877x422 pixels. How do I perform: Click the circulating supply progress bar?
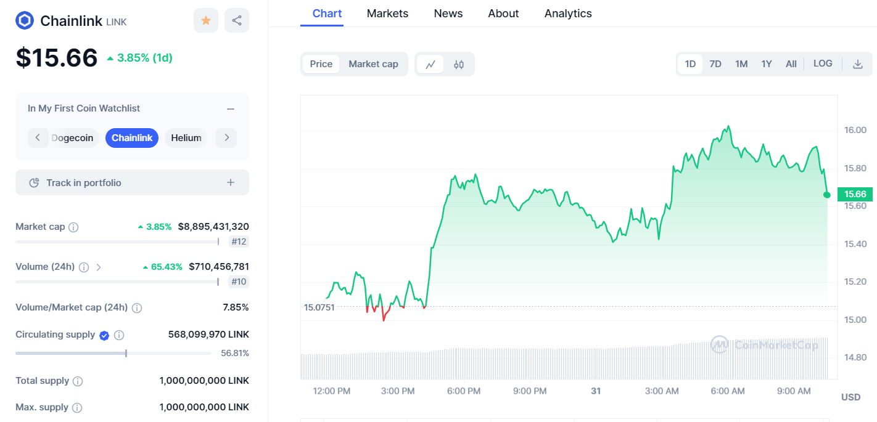[x=113, y=353]
